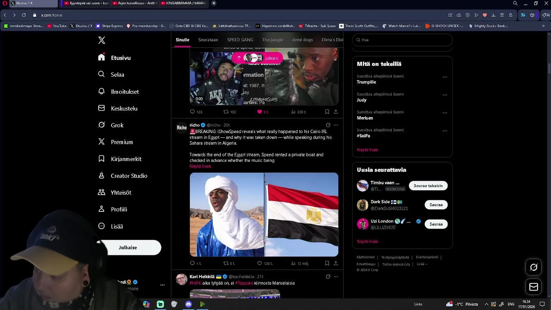
Task: Share richo post
Action: pyautogui.click(x=336, y=263)
